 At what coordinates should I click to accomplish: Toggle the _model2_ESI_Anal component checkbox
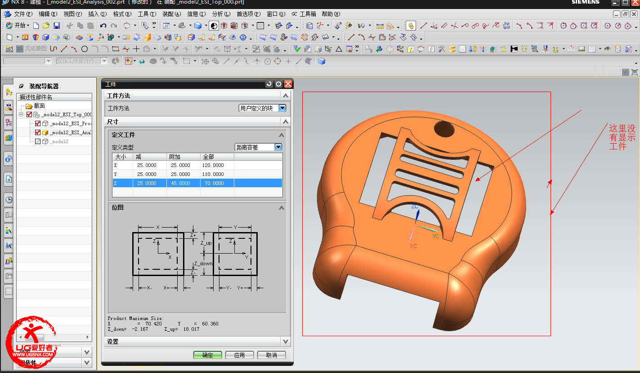click(x=38, y=133)
